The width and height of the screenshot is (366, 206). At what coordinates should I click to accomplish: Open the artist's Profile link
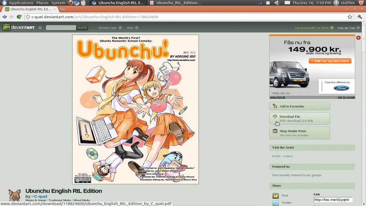coord(276,156)
